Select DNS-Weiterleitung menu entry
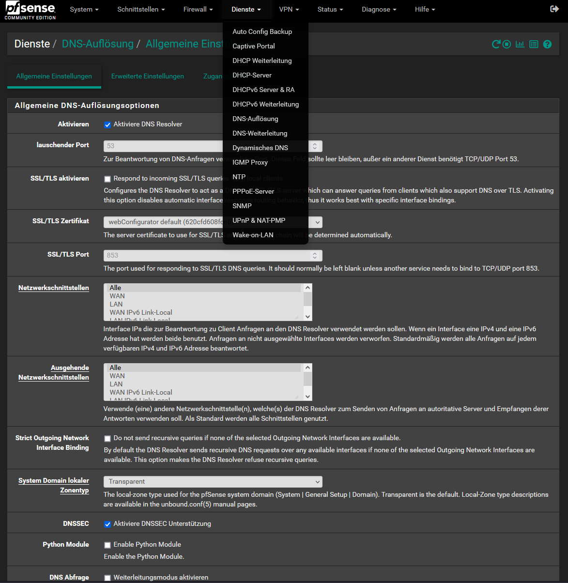This screenshot has height=583, width=568. 265,133
